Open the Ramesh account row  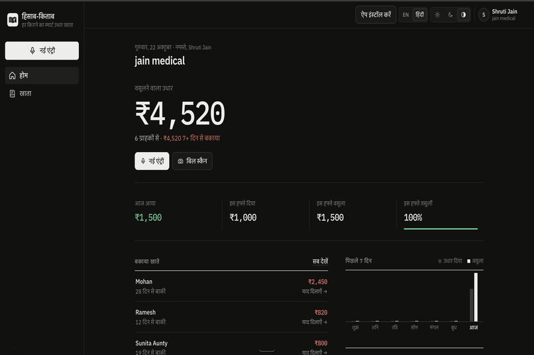pos(231,317)
